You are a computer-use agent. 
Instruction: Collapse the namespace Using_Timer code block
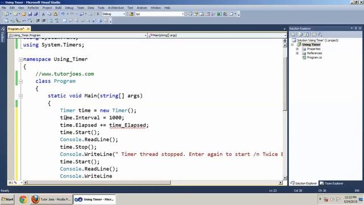pyautogui.click(x=20, y=59)
